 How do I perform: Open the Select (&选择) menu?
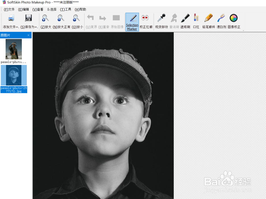pyautogui.click(x=52, y=10)
